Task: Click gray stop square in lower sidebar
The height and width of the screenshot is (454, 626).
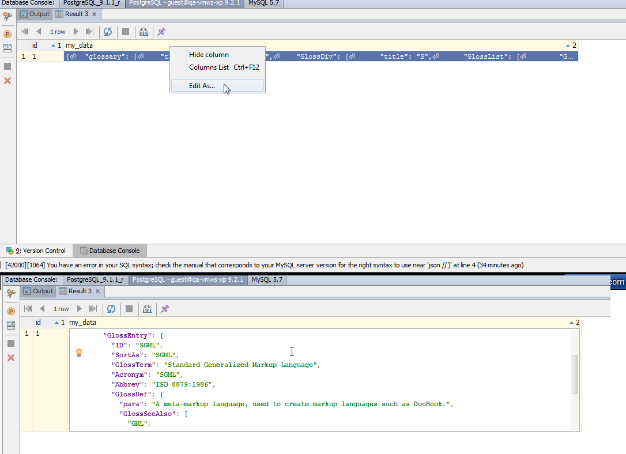Action: click(x=11, y=343)
